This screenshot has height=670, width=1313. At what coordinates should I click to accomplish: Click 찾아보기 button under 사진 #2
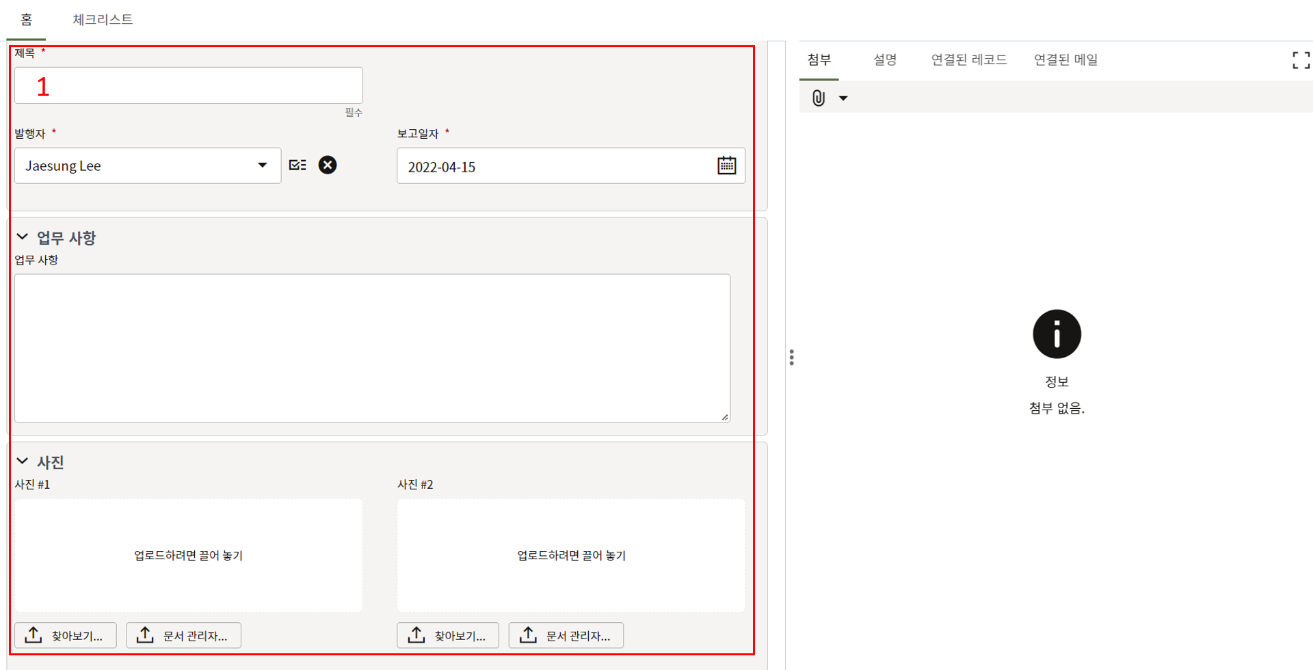tap(448, 635)
